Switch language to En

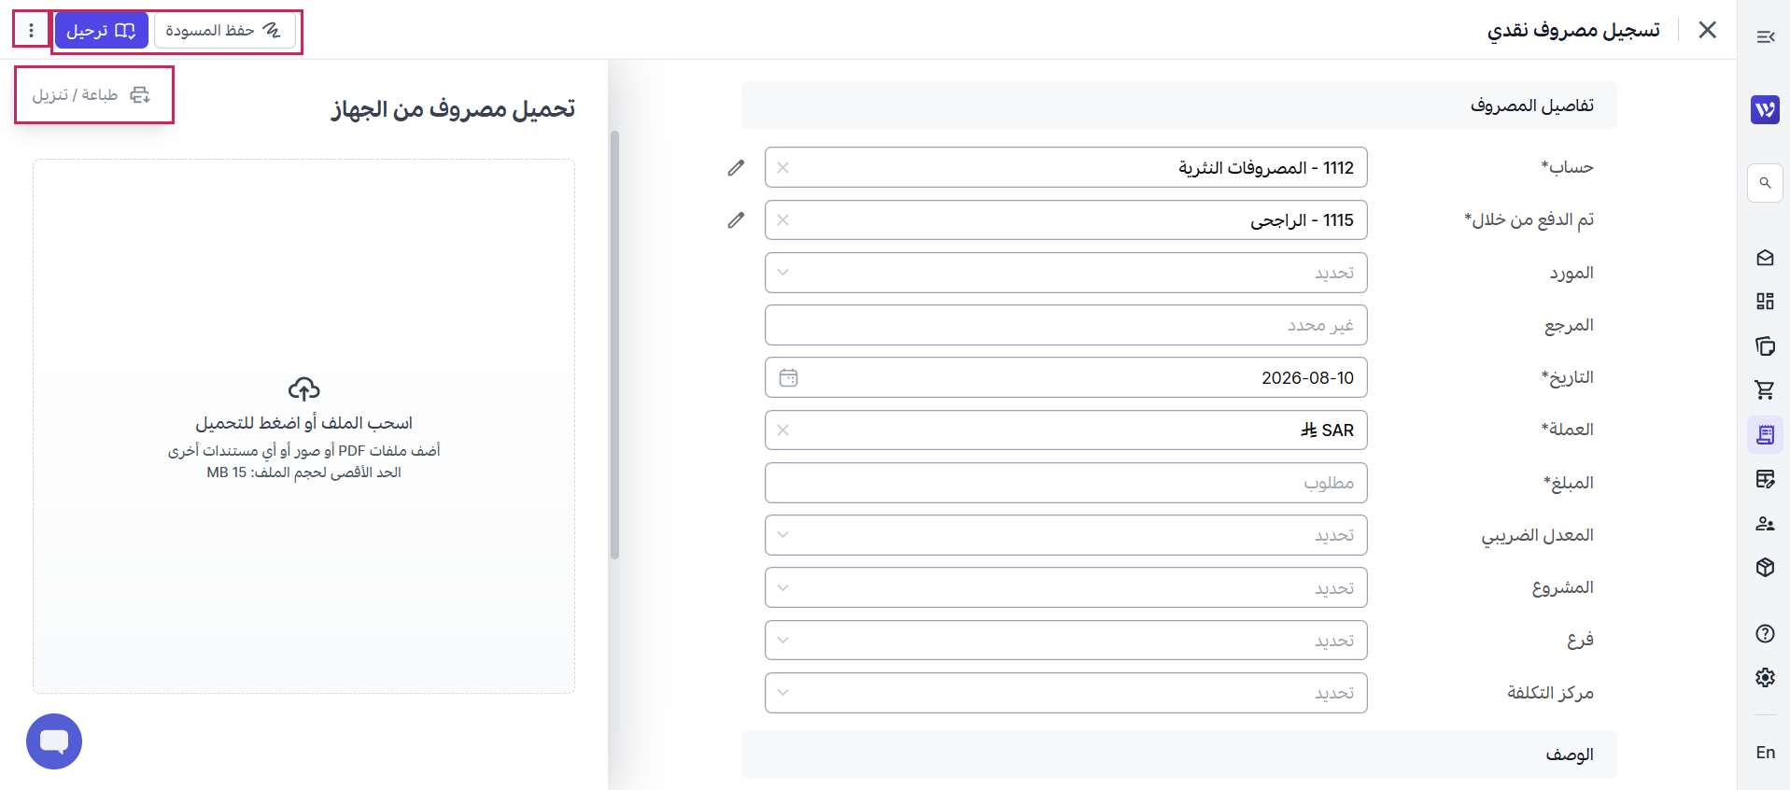[x=1765, y=753]
